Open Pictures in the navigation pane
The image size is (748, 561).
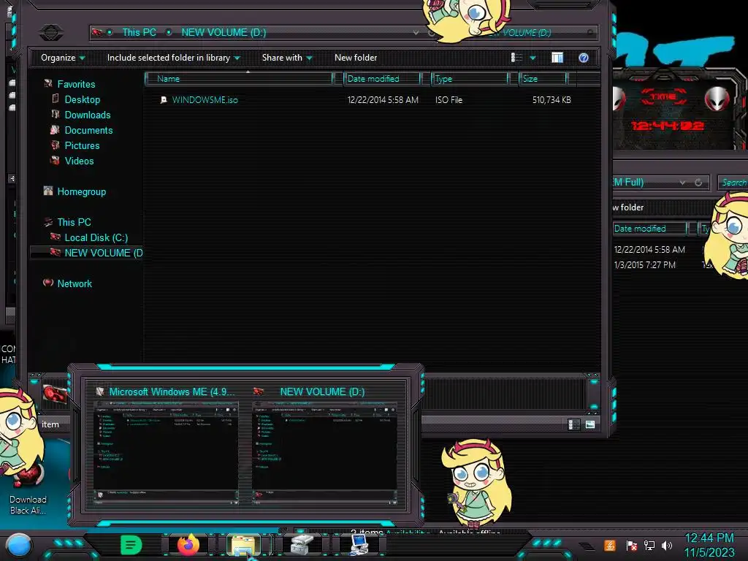pyautogui.click(x=82, y=145)
